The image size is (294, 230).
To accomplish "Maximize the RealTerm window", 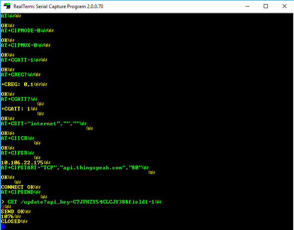I will [266, 6].
